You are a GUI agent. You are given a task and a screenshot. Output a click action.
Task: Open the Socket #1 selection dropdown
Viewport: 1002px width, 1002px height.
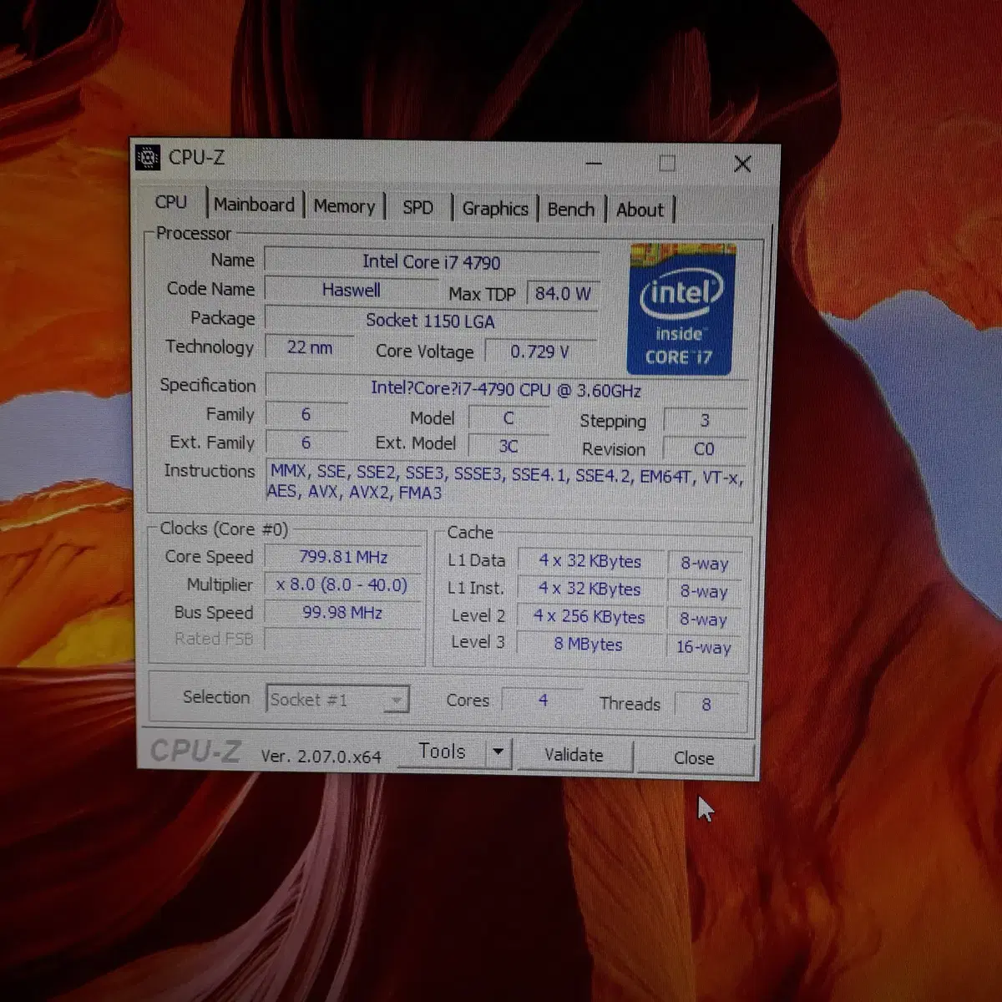pyautogui.click(x=337, y=699)
